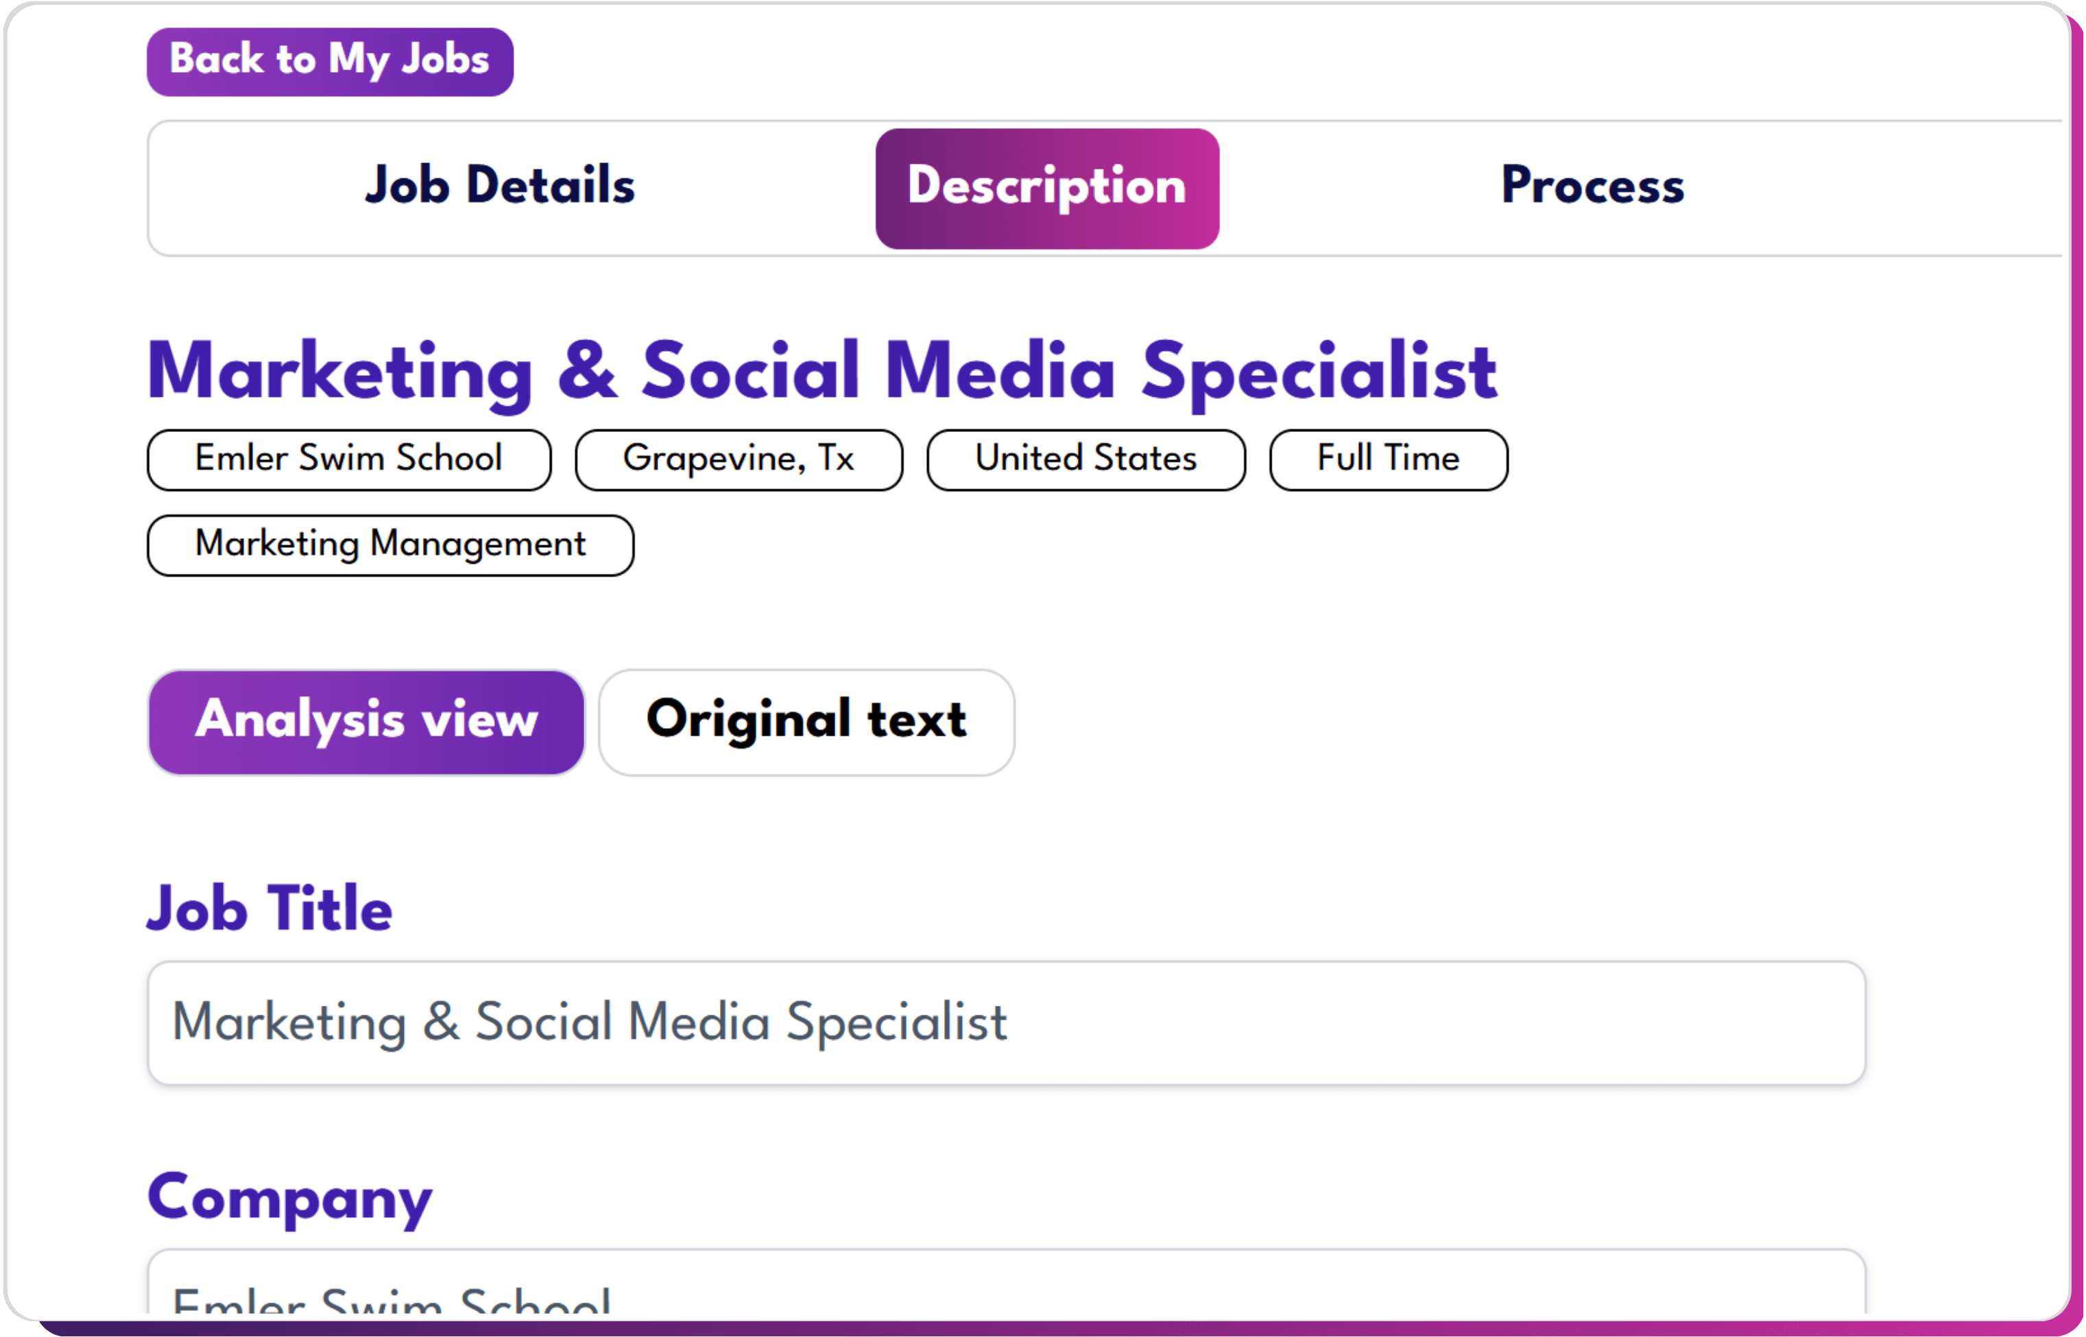Screen dimensions: 2086x1337
Task: Click the Marketing Management category tag
Action: point(391,545)
